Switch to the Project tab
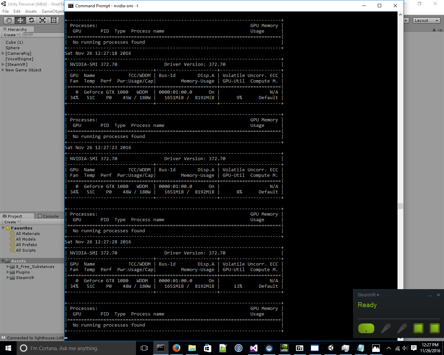 [17, 216]
